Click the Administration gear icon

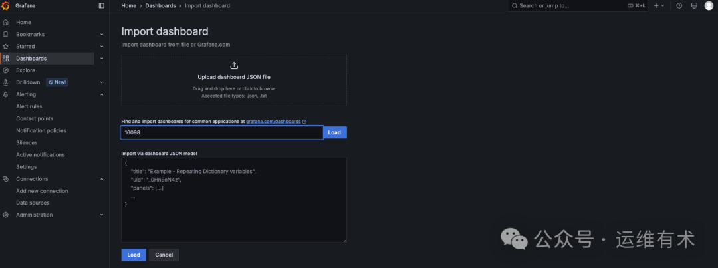[5, 215]
